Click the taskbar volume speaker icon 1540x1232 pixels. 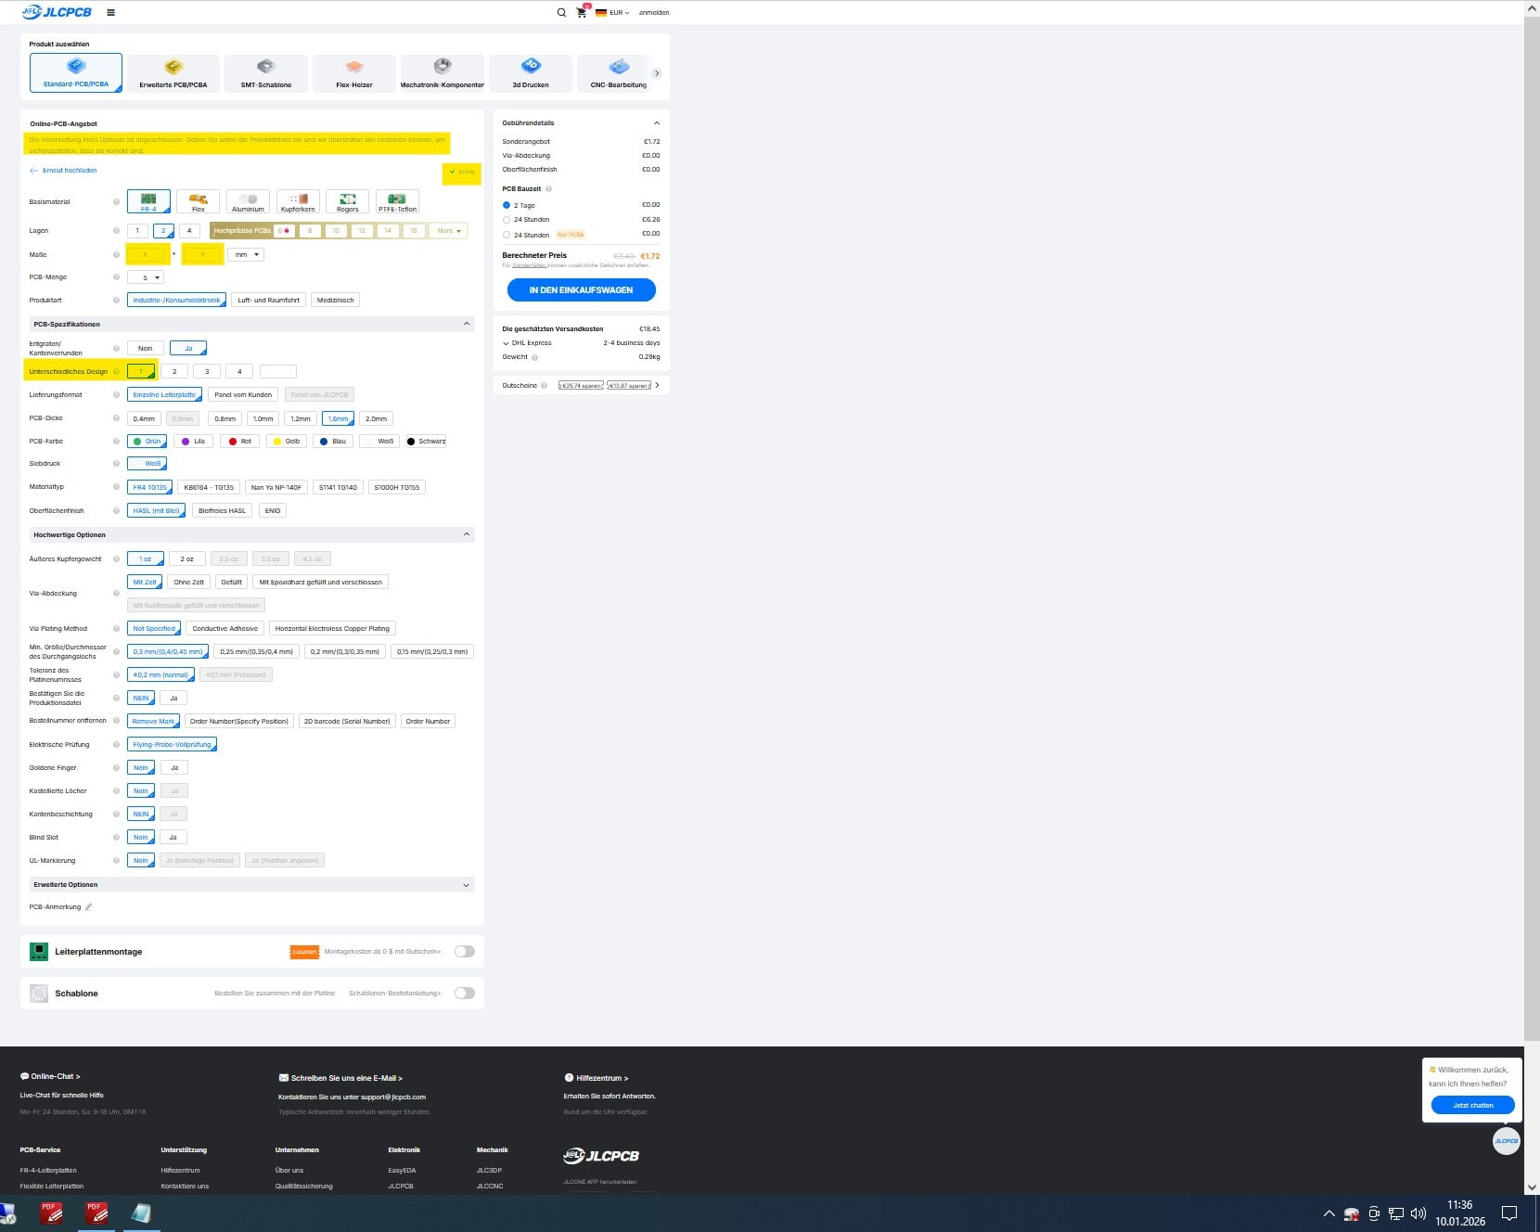1418,1213
